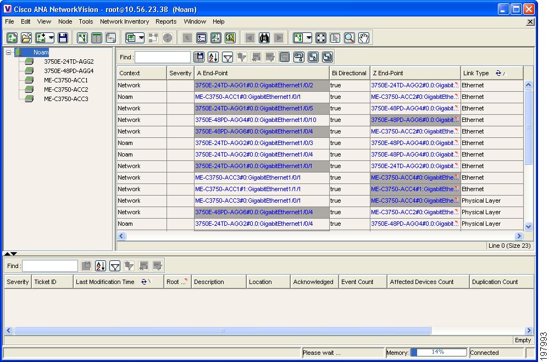Collapse the Noam tree node

pos(8,53)
